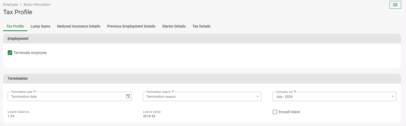
Task: View the Tax Details tab
Action: (x=201, y=26)
